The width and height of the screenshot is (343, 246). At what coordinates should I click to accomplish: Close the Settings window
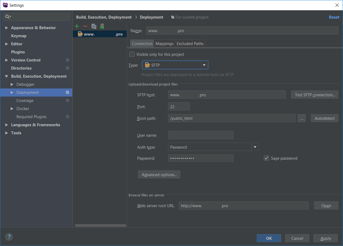pyautogui.click(x=337, y=5)
